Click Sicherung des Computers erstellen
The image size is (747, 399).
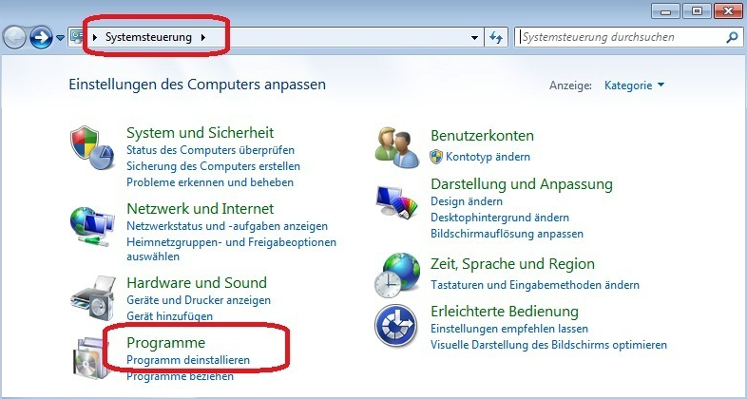[x=214, y=166]
